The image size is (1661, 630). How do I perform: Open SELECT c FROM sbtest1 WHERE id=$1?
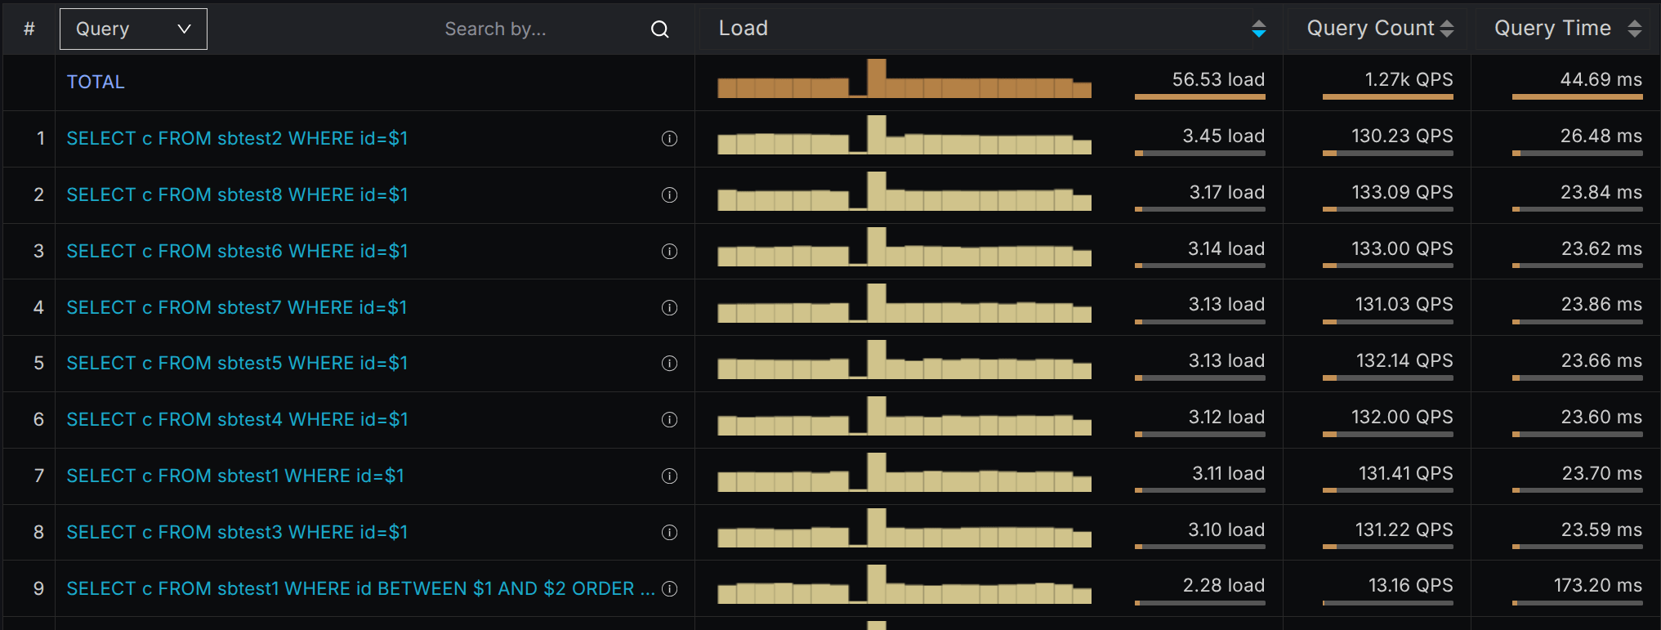[235, 476]
